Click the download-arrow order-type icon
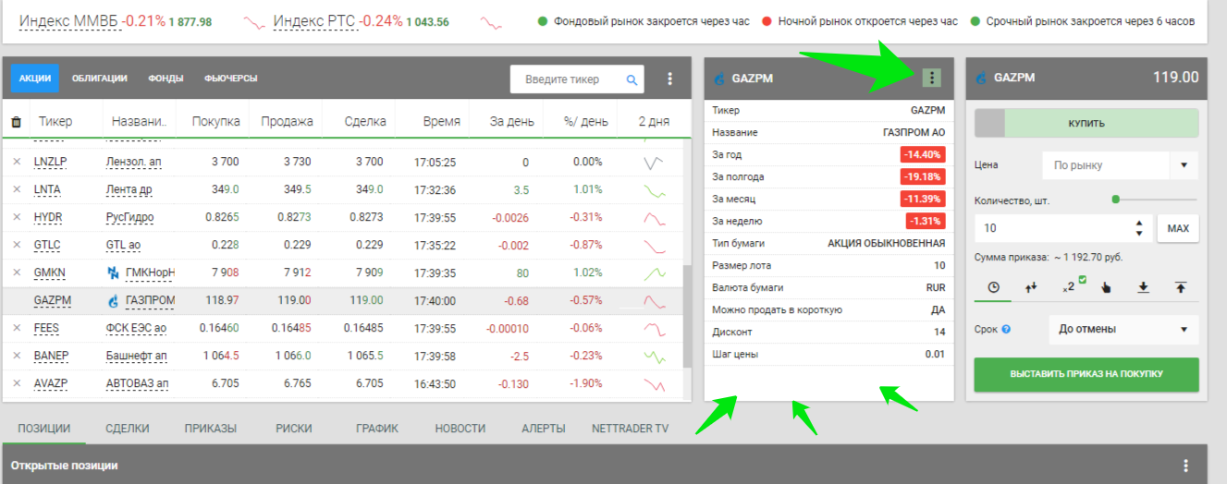 click(1143, 287)
